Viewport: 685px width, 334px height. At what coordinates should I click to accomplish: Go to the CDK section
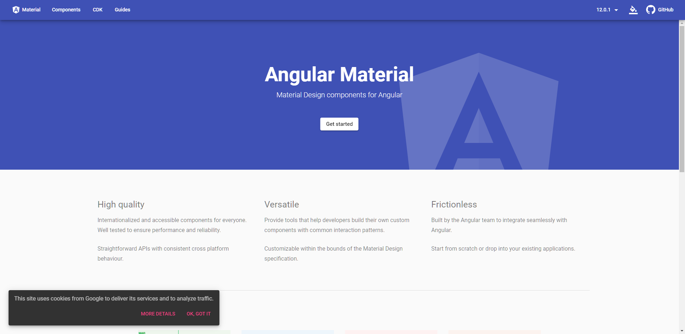pyautogui.click(x=97, y=10)
